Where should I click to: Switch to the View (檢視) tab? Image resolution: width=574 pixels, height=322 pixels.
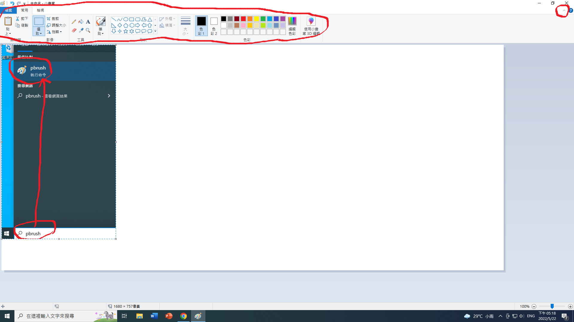coord(40,10)
